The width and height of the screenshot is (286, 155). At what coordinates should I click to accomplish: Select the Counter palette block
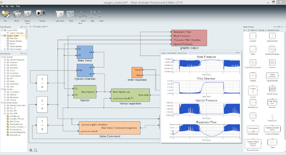point(253,90)
